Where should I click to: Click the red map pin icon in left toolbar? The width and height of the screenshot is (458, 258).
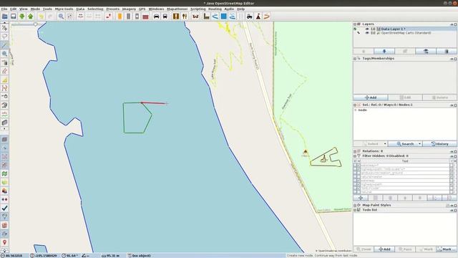(x=4, y=242)
